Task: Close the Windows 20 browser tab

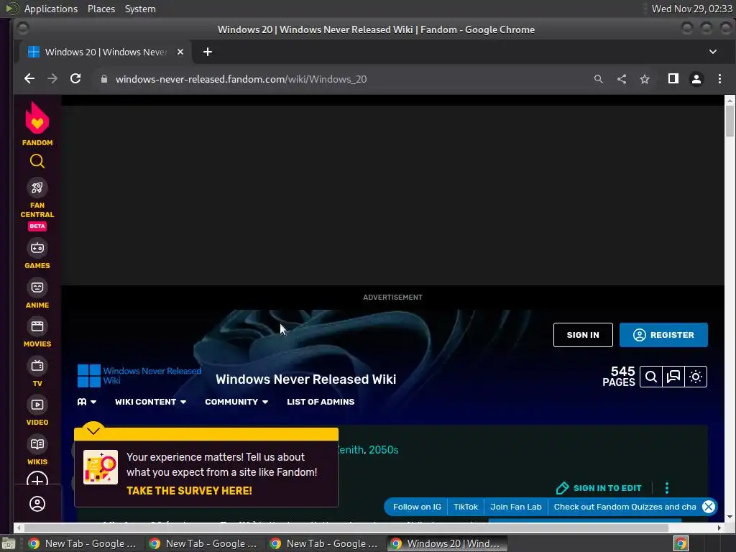Action: pos(180,52)
